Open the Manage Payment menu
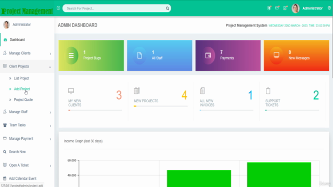The width and height of the screenshot is (333, 187). click(x=27, y=139)
